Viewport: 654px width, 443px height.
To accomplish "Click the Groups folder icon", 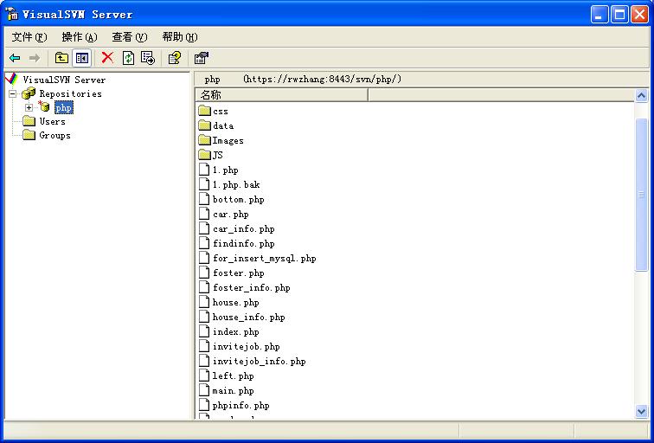I will point(29,135).
